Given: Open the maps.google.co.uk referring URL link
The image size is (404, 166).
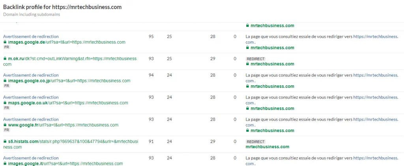Looking at the screenshot, I should click(x=68, y=103).
